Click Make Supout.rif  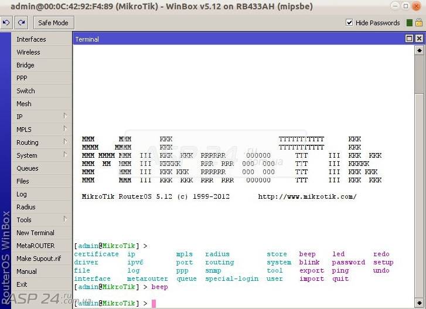coord(42,259)
